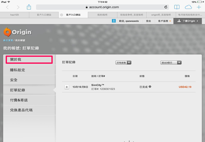
Task: Click the user avatar icon beside qazwsaedx
Action: point(114,21)
